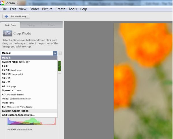
Task: Choose the 5 x 8 ratio
Action: coord(29,66)
